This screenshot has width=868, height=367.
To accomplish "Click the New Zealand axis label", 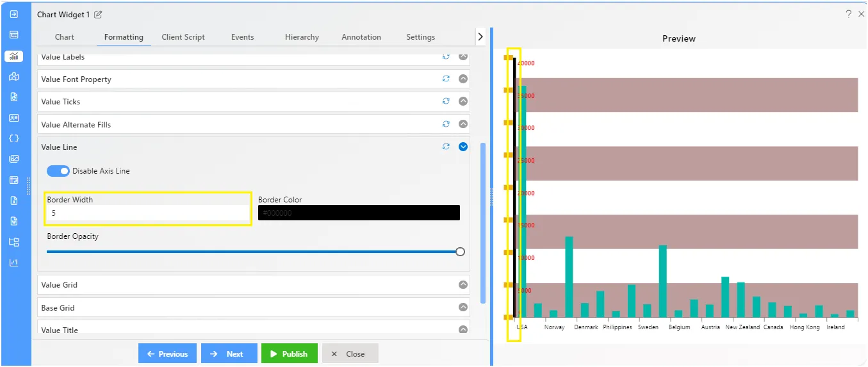I will pyautogui.click(x=742, y=327).
